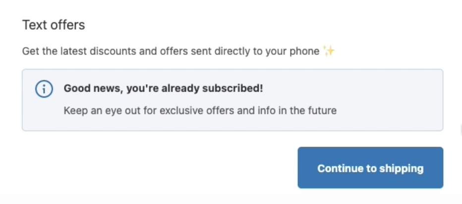Viewport: 462px width, 204px height.
Task: Click the sparkles emoji after 'your phone'
Action: click(329, 51)
